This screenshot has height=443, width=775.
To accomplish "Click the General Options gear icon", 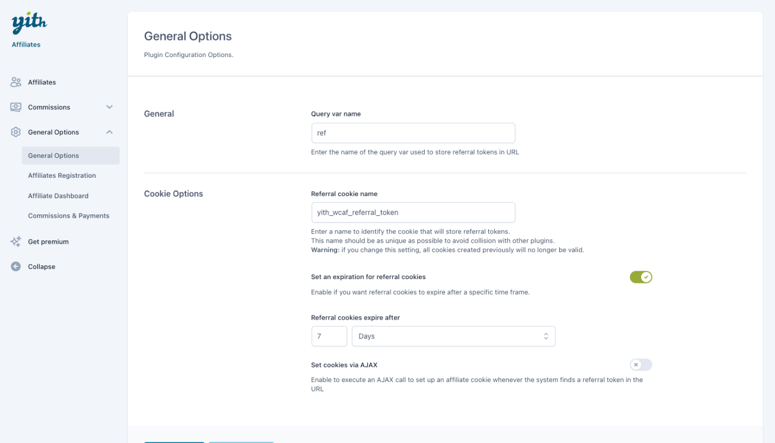I will [15, 132].
